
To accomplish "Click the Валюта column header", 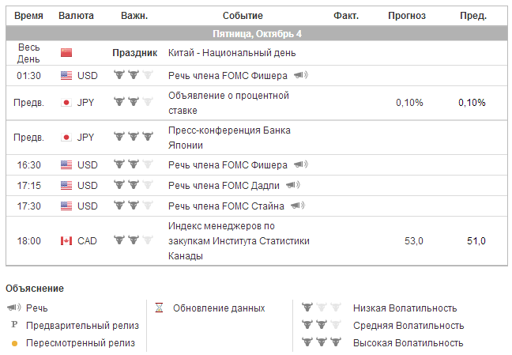I will (76, 16).
